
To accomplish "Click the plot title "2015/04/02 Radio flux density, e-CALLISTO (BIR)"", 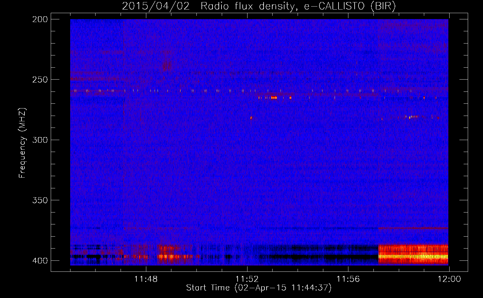I will pos(259,6).
